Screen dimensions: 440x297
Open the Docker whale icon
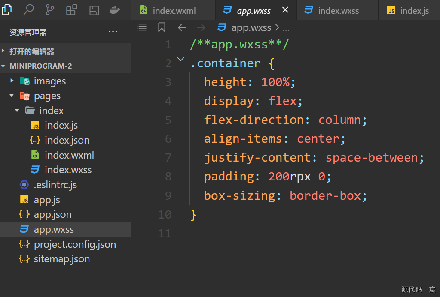[115, 10]
